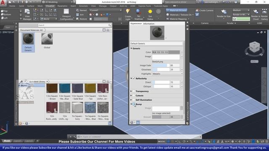Switch to the Information tab
Screen dimensions: 269x151
(149, 23)
